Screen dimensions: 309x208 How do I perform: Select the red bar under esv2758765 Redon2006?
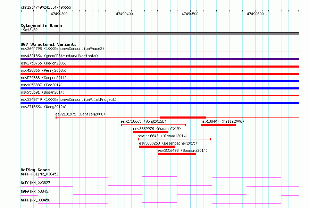(x=160, y=67)
